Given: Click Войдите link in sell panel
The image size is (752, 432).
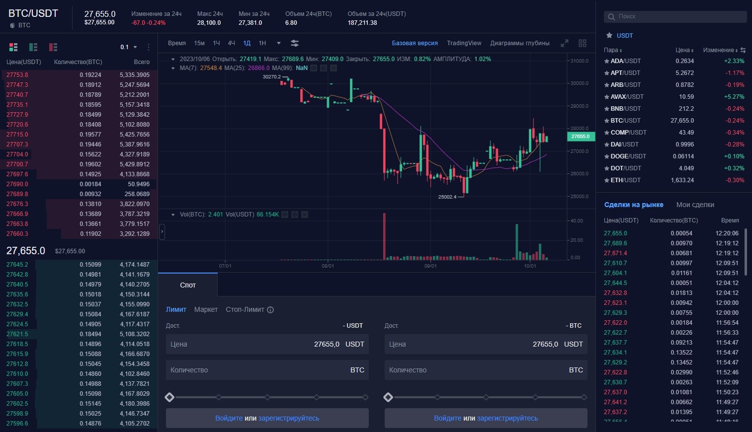Looking at the screenshot, I should [x=448, y=418].
